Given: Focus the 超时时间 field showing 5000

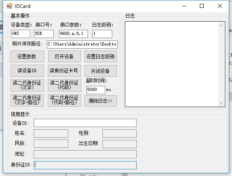Looking at the screenshot, I should tap(96, 90).
